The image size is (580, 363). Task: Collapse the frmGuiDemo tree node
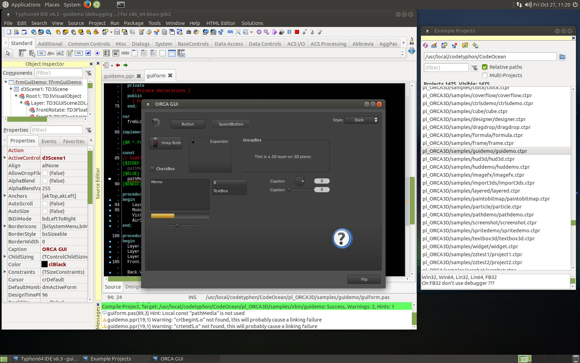(6, 82)
